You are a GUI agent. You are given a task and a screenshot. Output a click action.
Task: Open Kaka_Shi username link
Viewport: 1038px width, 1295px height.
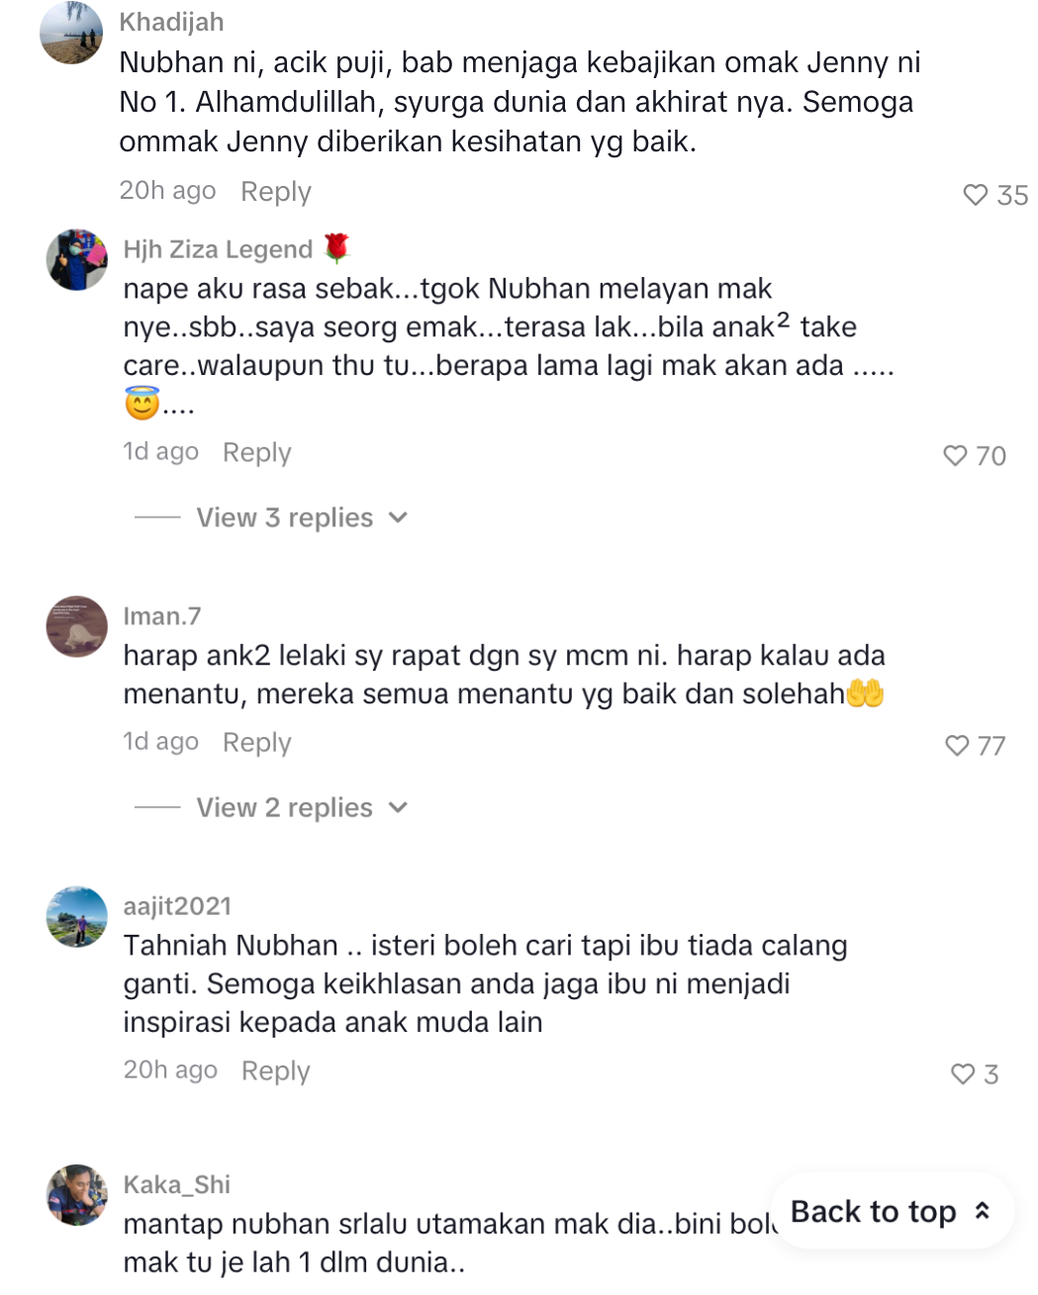click(177, 1184)
